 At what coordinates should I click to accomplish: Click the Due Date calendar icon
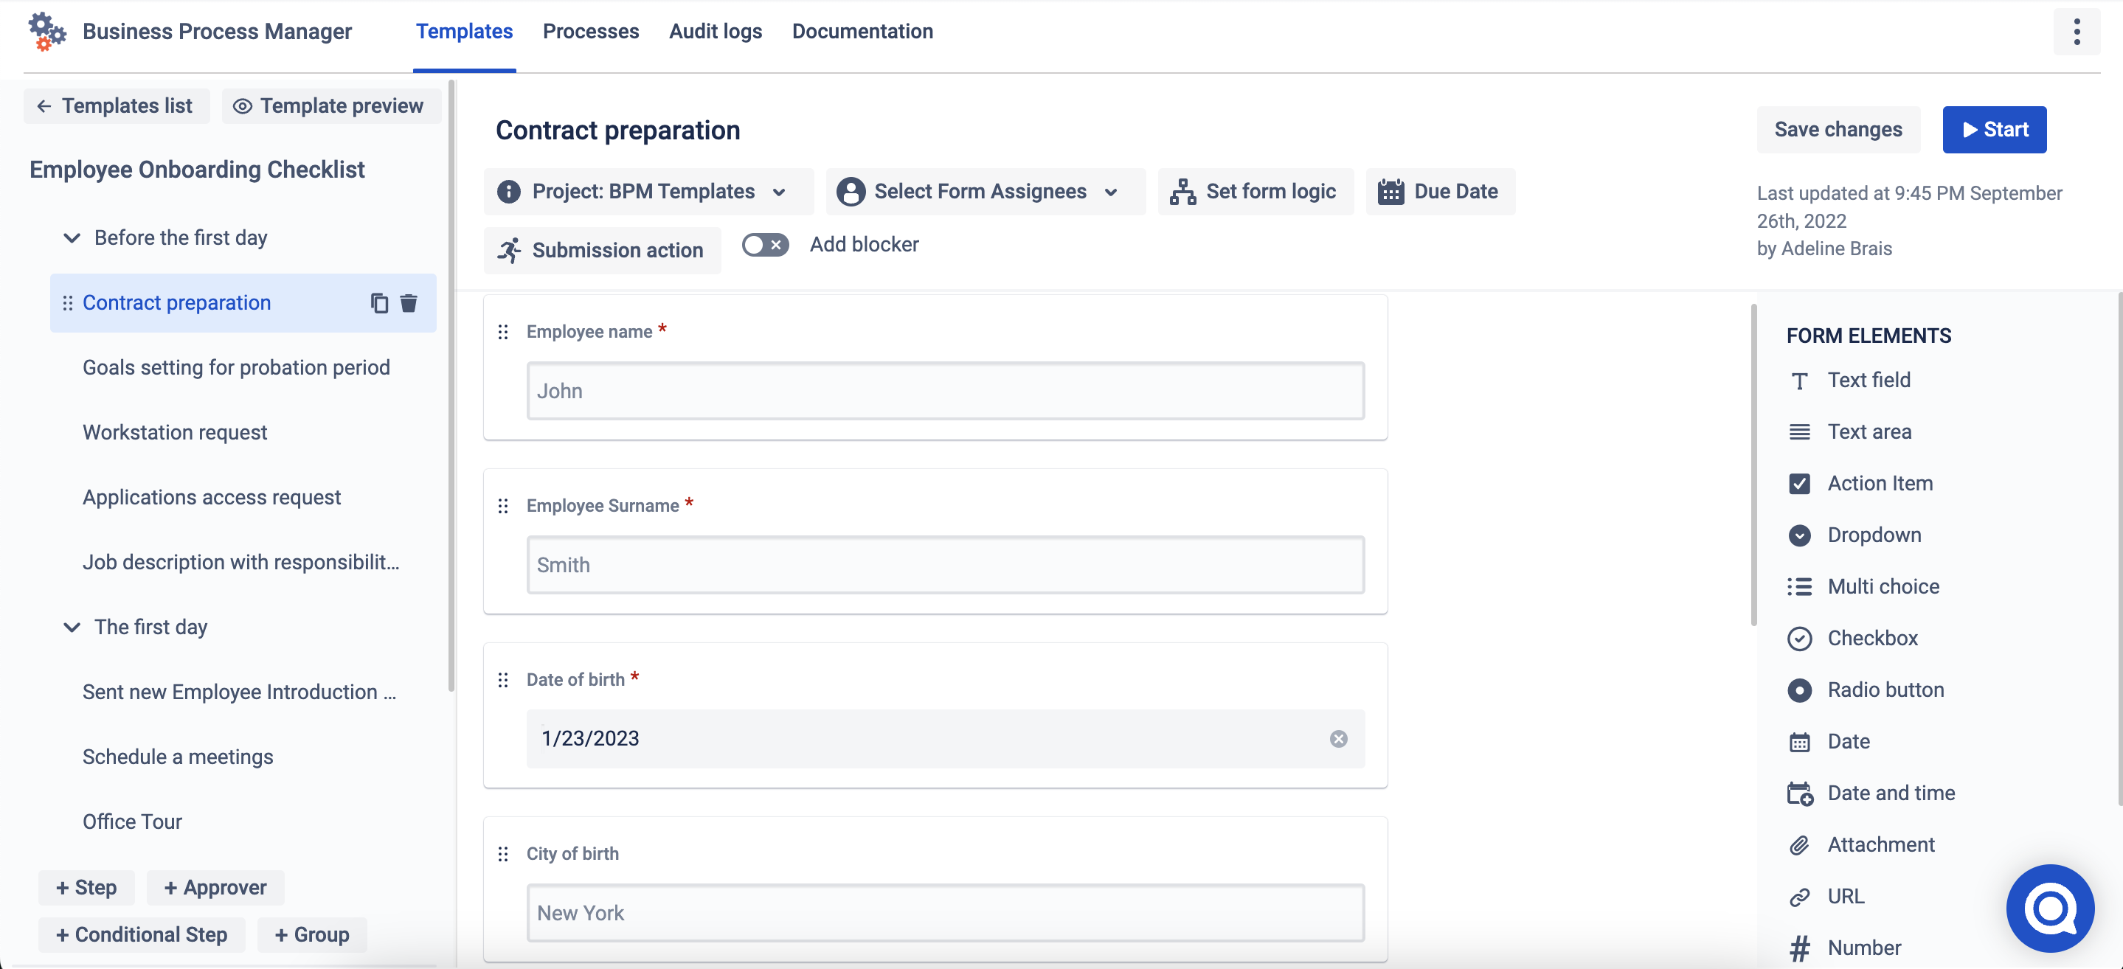pos(1391,192)
